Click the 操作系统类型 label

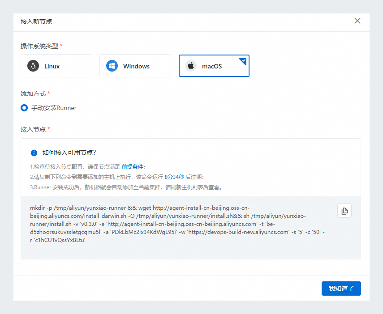coord(39,46)
